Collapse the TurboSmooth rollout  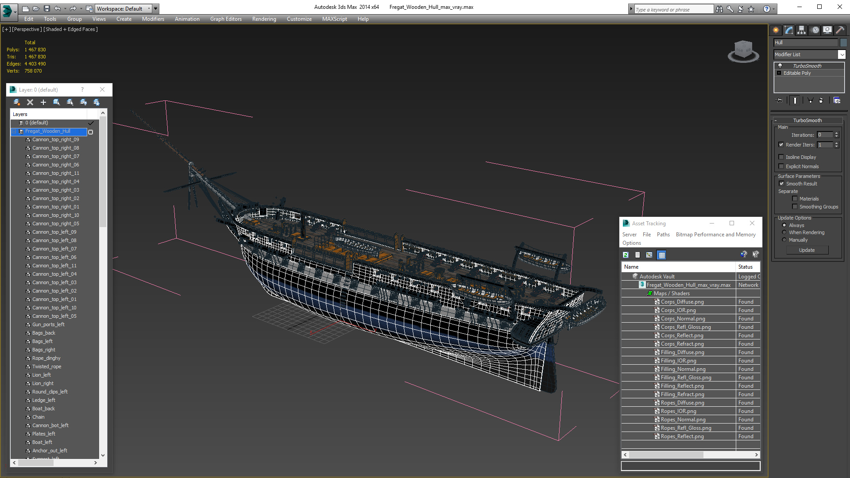[x=776, y=120]
